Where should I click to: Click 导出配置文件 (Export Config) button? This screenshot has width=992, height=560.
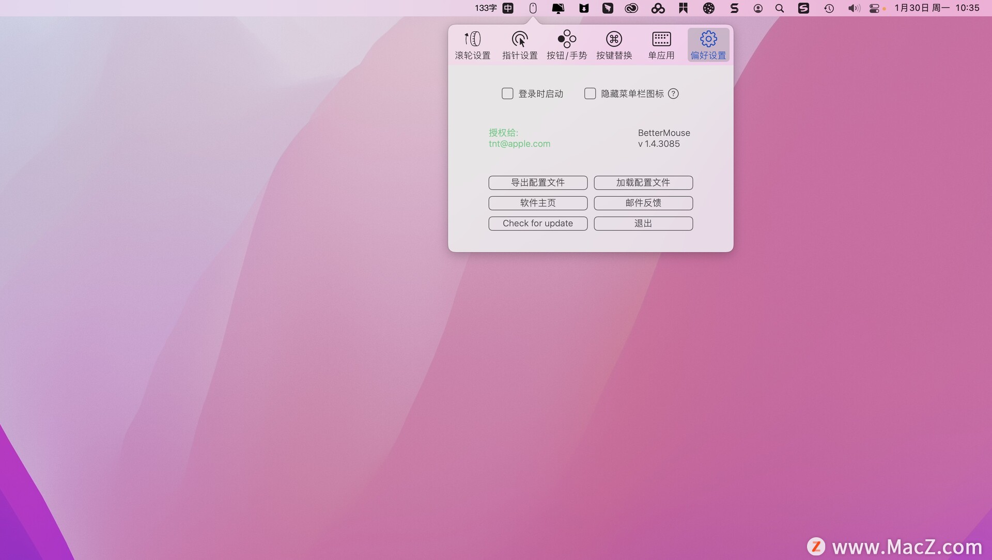(x=537, y=182)
